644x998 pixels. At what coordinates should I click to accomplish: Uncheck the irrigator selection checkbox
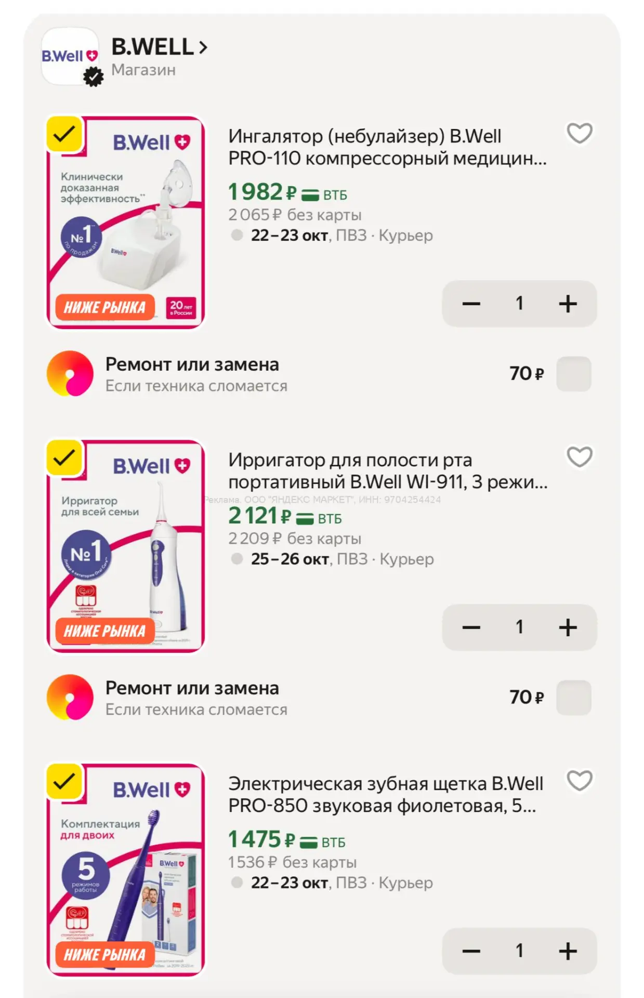click(64, 458)
